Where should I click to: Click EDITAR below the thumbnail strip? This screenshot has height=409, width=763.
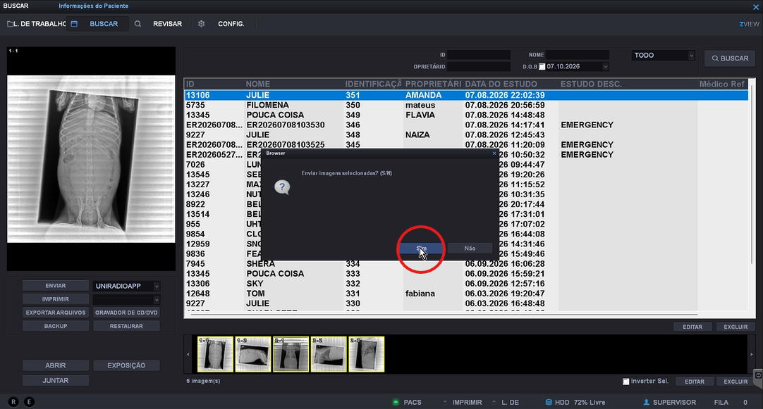point(695,382)
